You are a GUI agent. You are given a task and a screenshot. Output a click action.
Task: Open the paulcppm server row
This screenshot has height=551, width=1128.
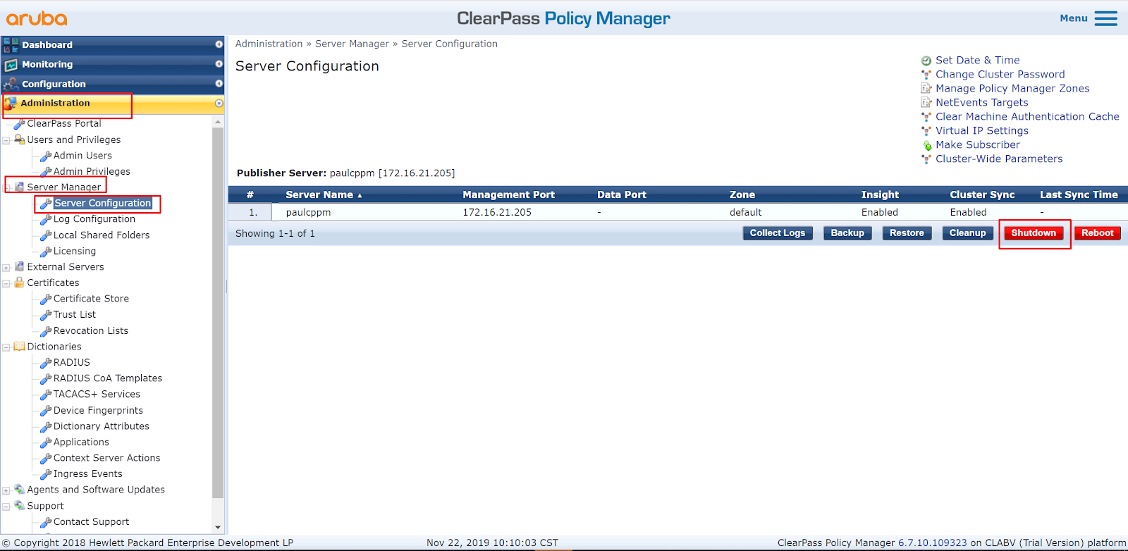pos(678,212)
